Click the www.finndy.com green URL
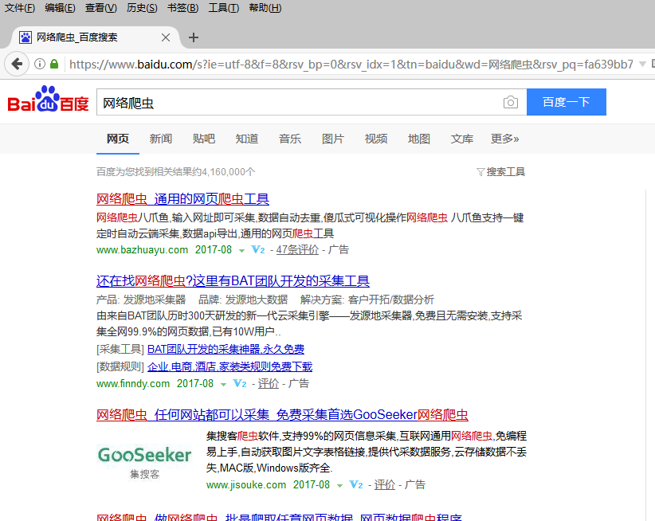 pos(133,383)
